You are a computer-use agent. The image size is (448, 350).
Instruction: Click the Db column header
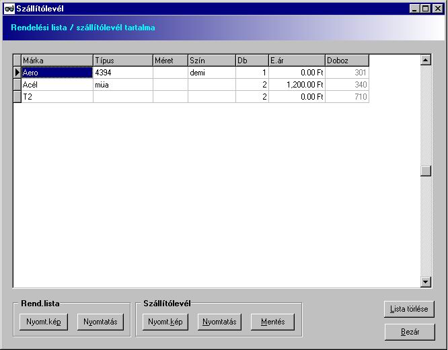point(252,61)
